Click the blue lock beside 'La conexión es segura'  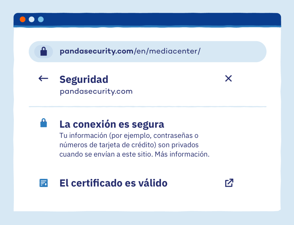coord(44,123)
